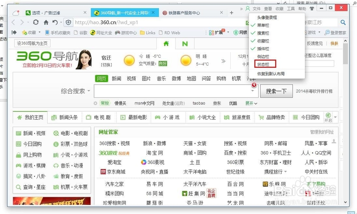Toggle the favorites sidebar arrow icon
Viewport: 357px width, 214px height.
click(x=14, y=33)
